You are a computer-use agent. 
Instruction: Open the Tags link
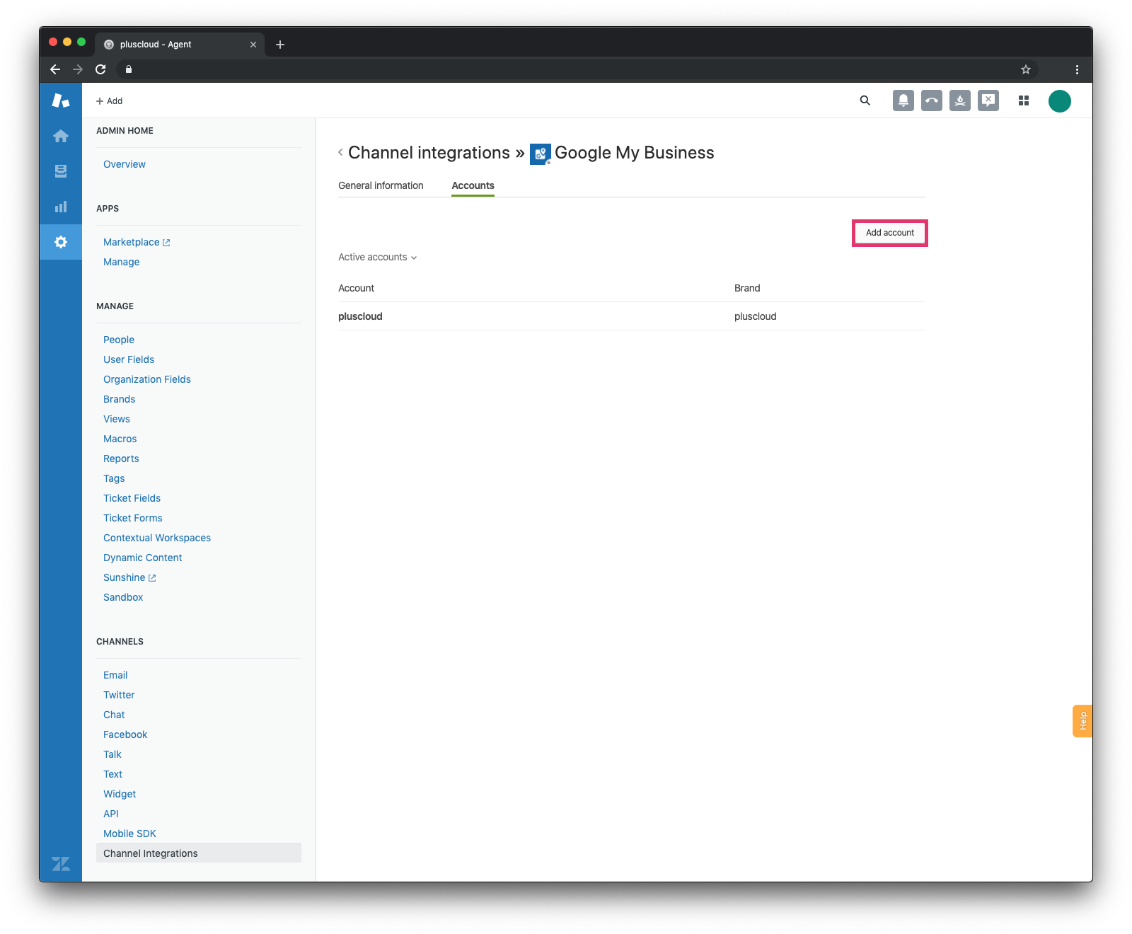point(114,478)
